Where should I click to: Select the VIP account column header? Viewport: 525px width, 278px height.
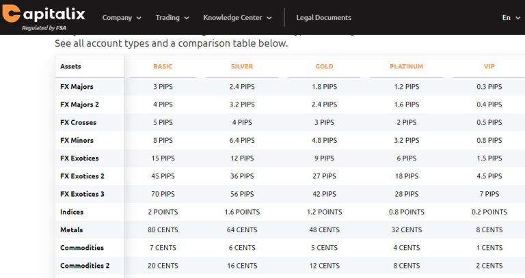coord(489,66)
